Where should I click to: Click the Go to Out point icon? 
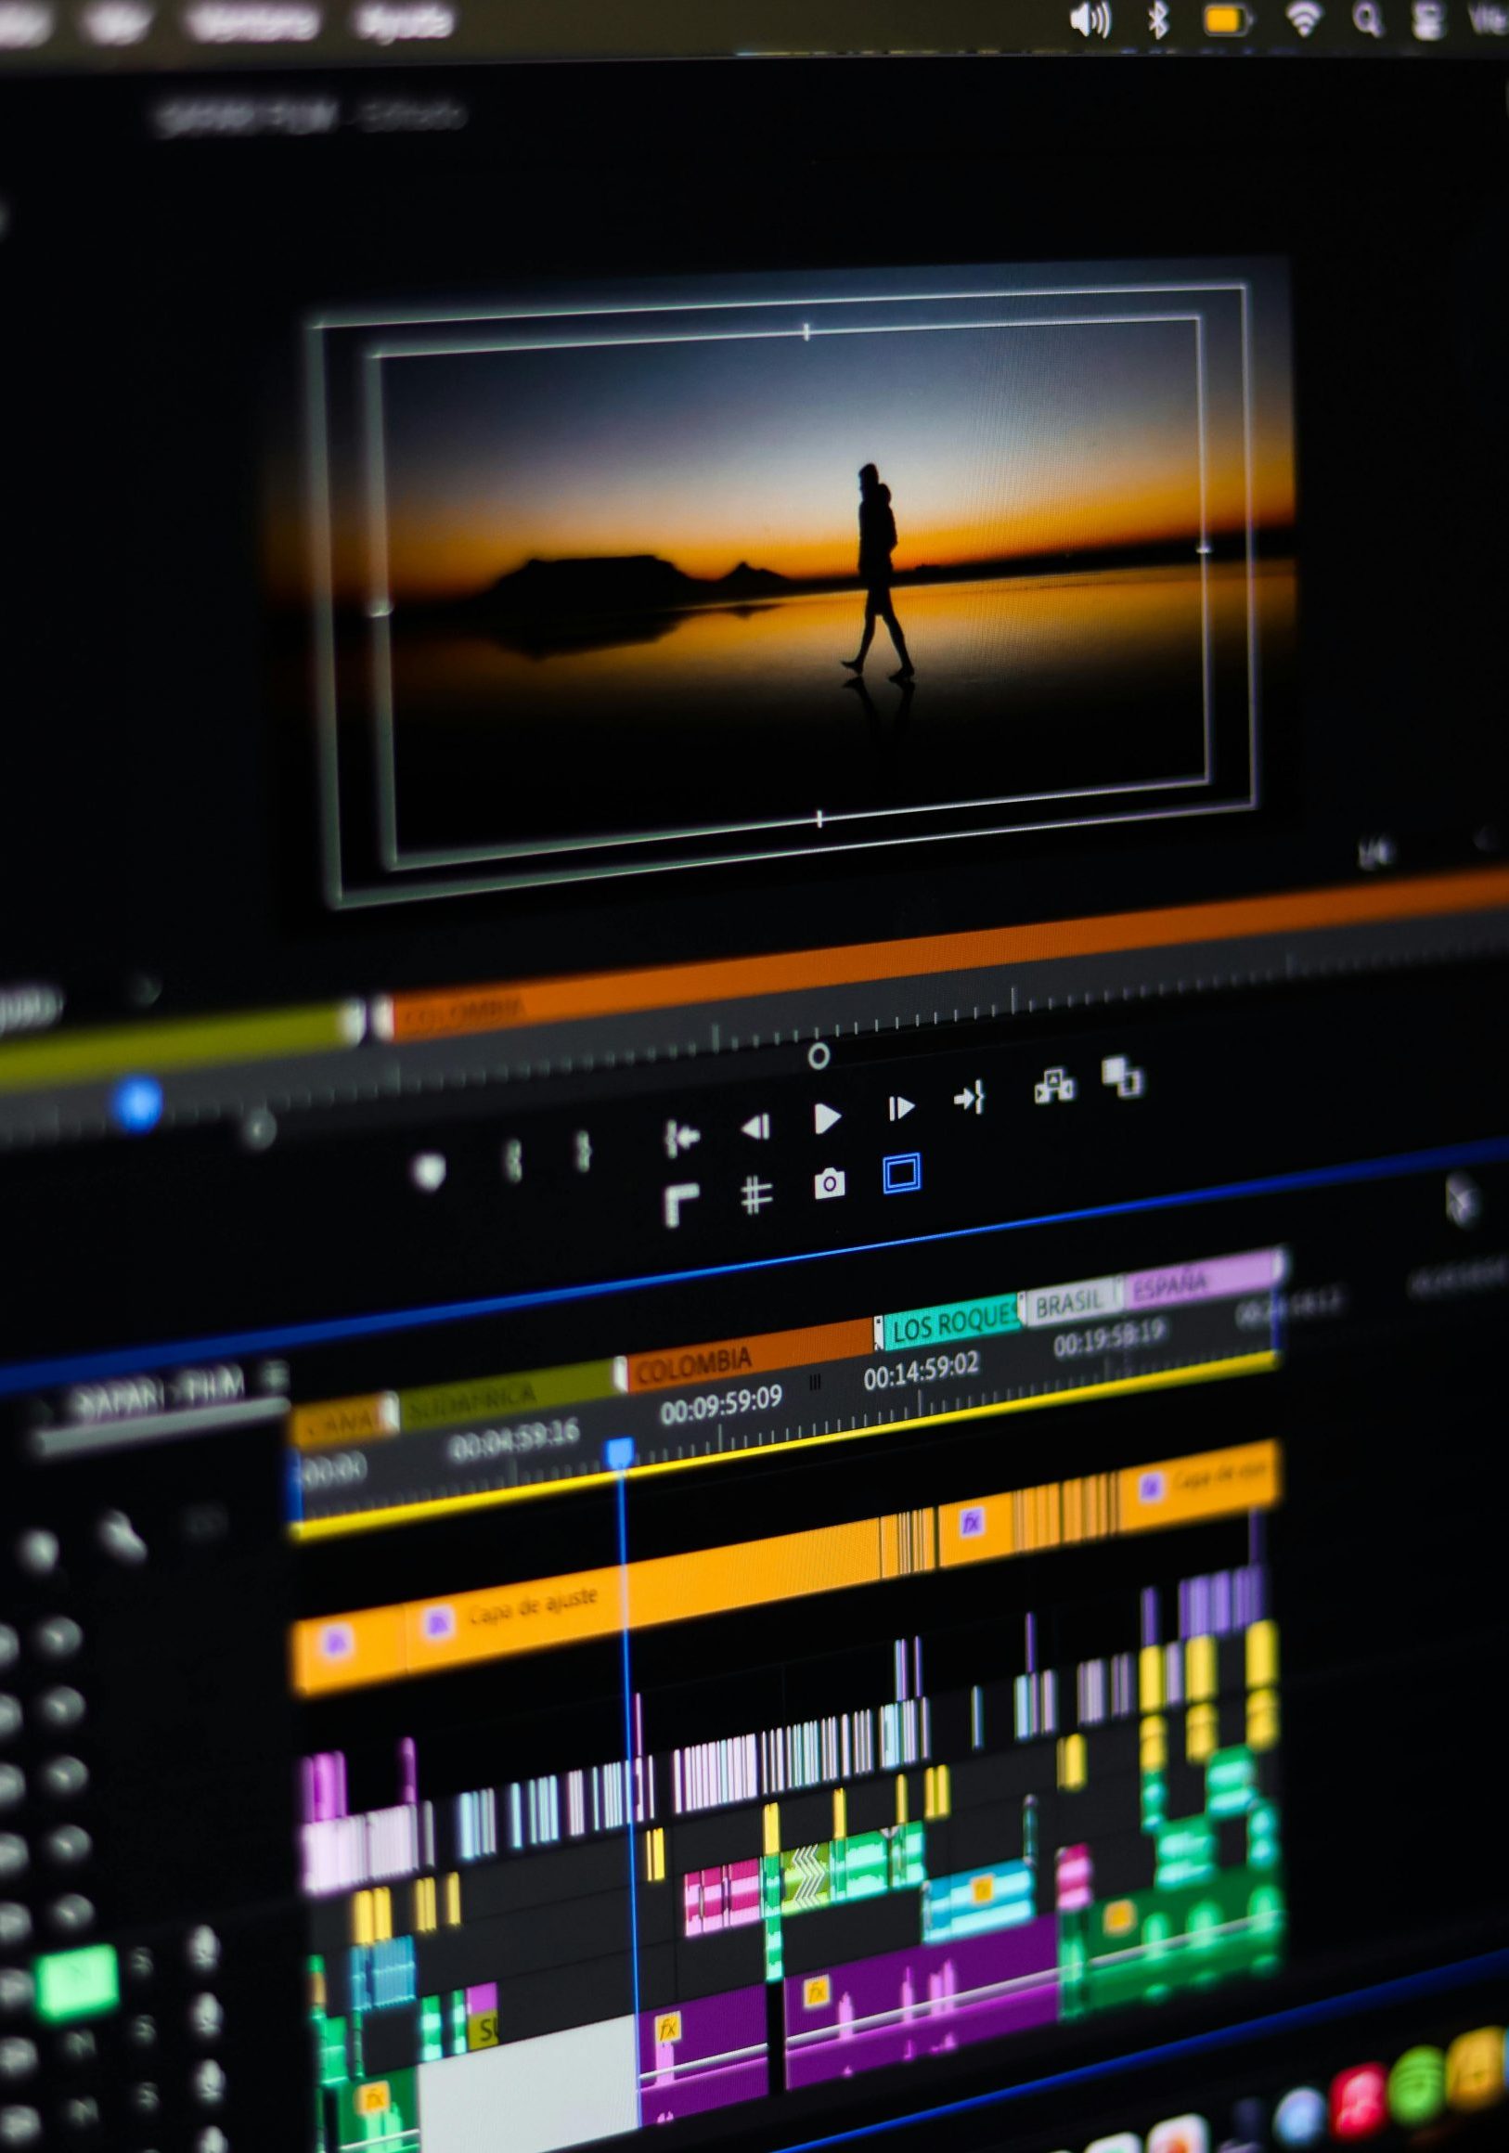point(969,1097)
